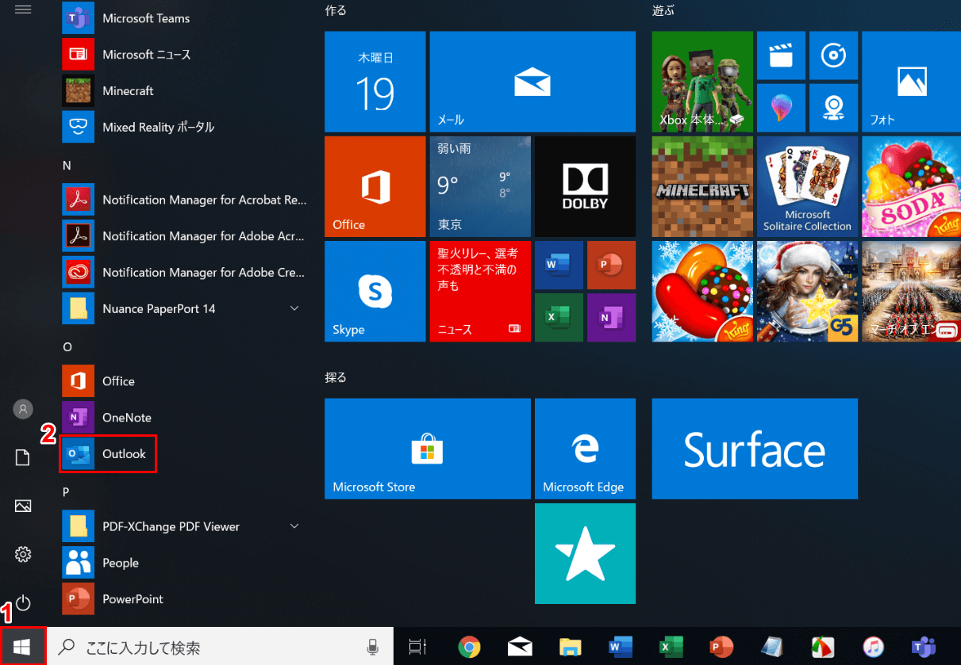Open Microsoft Teams on the taskbar
This screenshot has width=961, height=665.
click(x=922, y=648)
